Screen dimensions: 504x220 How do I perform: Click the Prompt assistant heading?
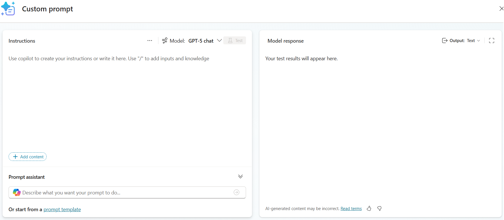(27, 177)
